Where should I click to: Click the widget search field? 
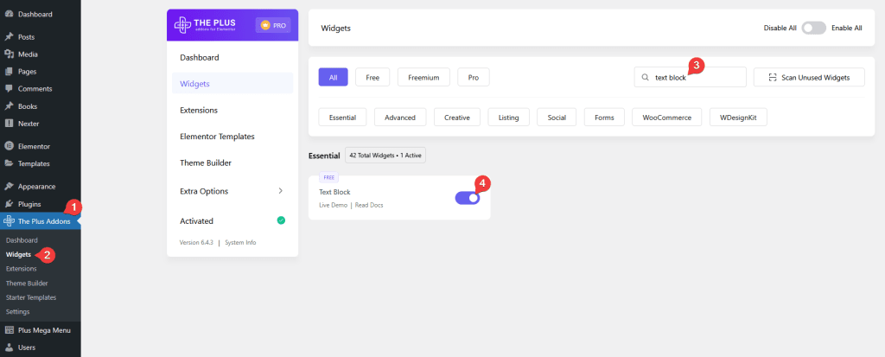tap(691, 78)
